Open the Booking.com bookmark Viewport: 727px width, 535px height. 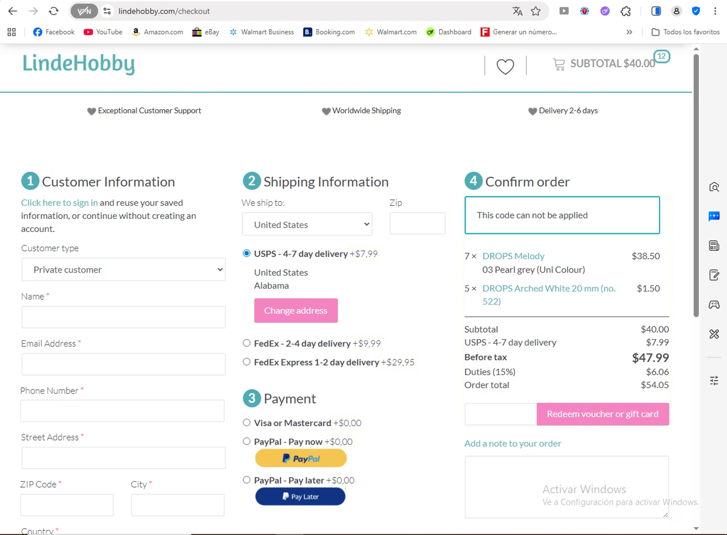point(329,32)
